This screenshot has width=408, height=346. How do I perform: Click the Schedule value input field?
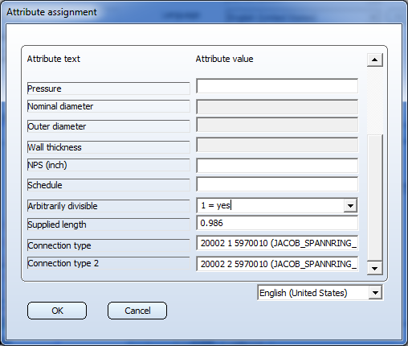point(277,184)
